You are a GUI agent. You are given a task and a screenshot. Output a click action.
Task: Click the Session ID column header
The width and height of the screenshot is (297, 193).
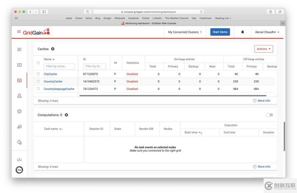96,129
